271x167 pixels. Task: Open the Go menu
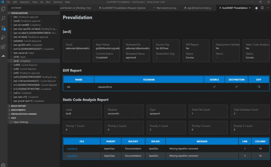click(x=42, y=2)
